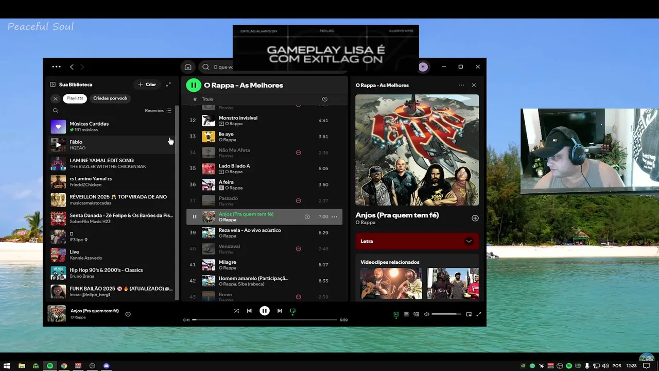Open the Spotify three-dots main menu
This screenshot has height=371, width=659.
click(x=56, y=66)
